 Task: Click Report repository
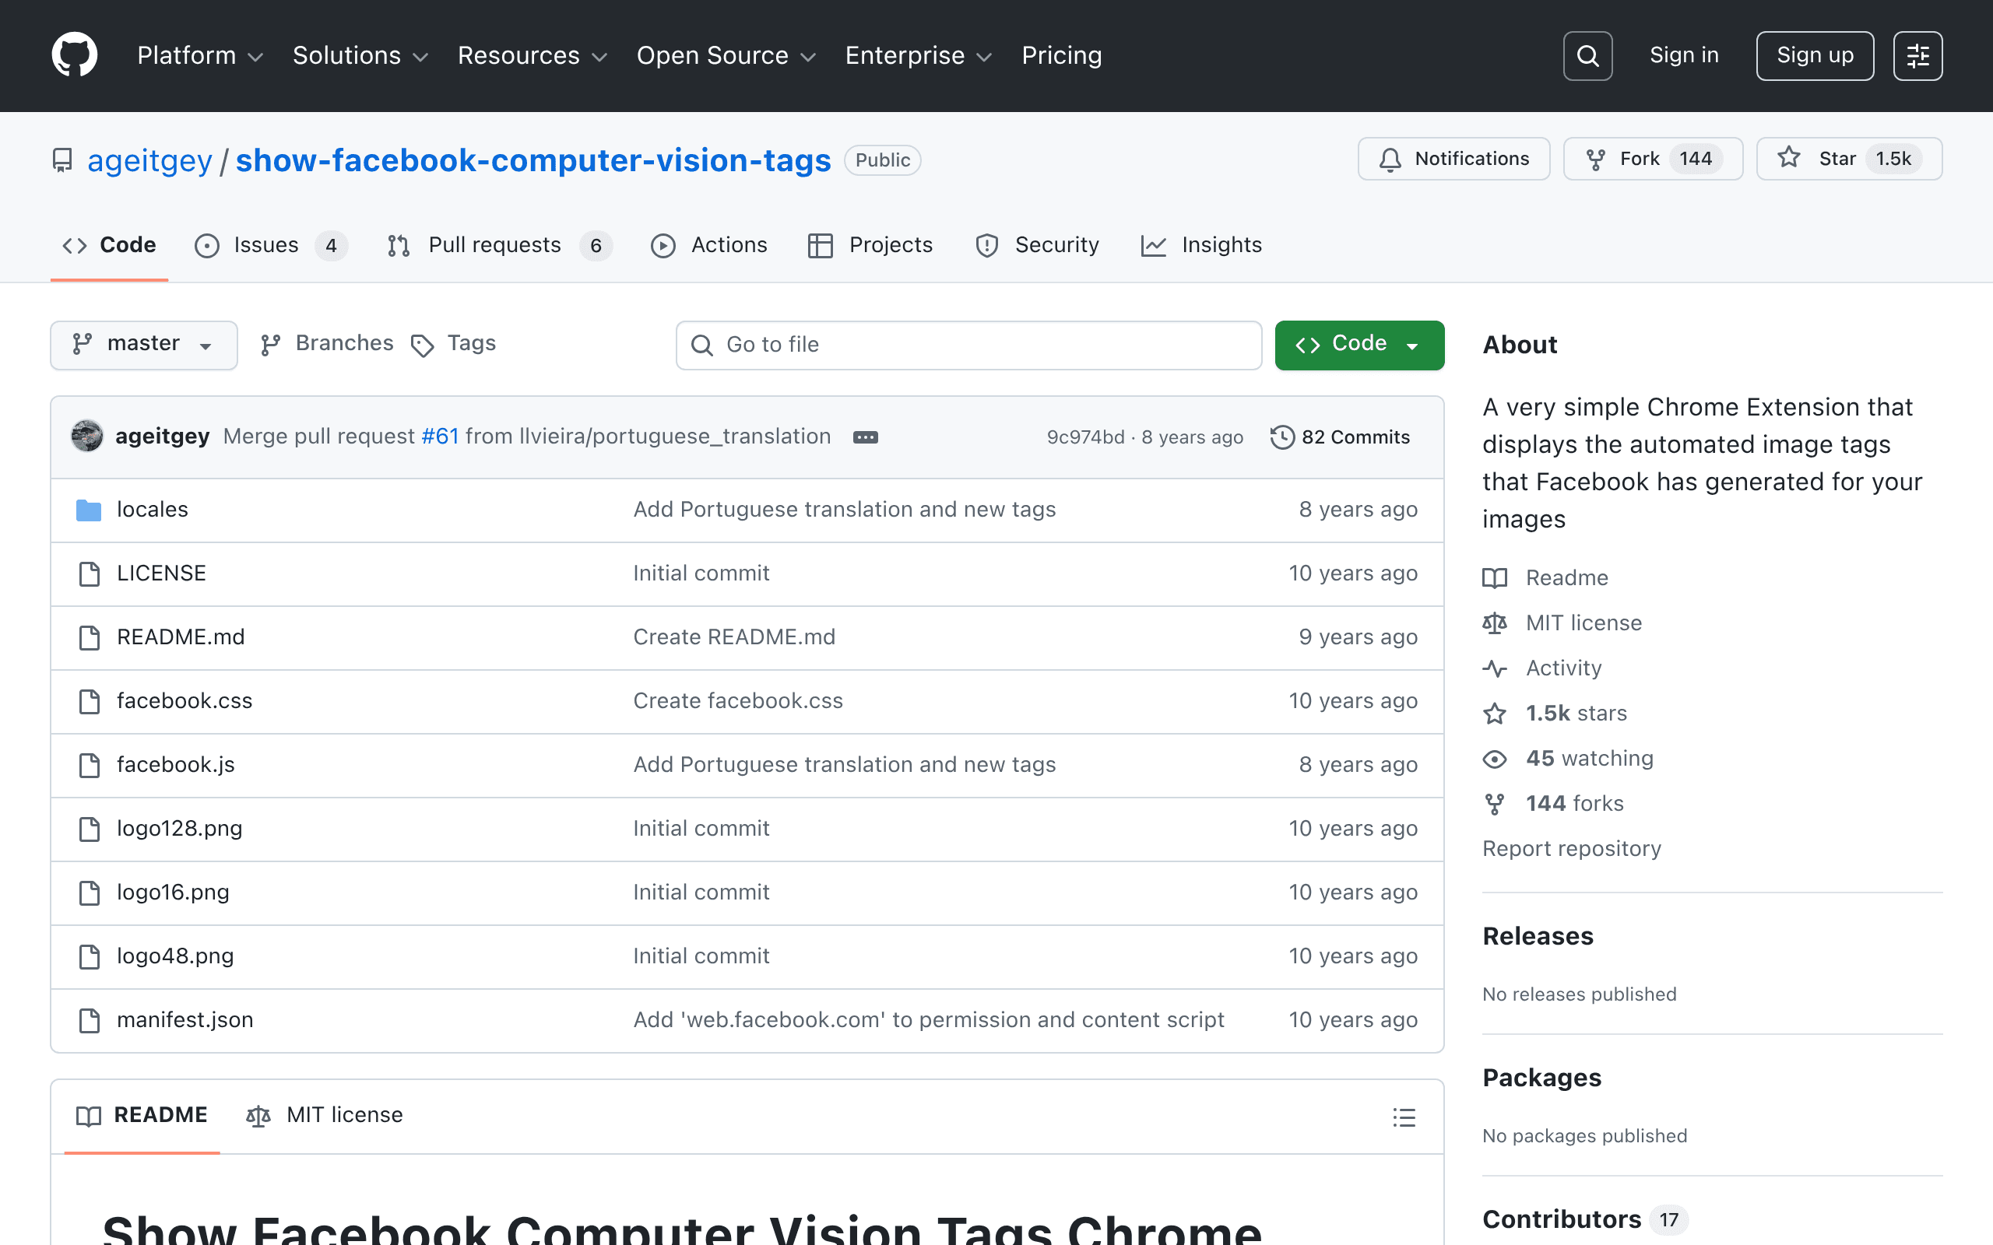point(1571,849)
